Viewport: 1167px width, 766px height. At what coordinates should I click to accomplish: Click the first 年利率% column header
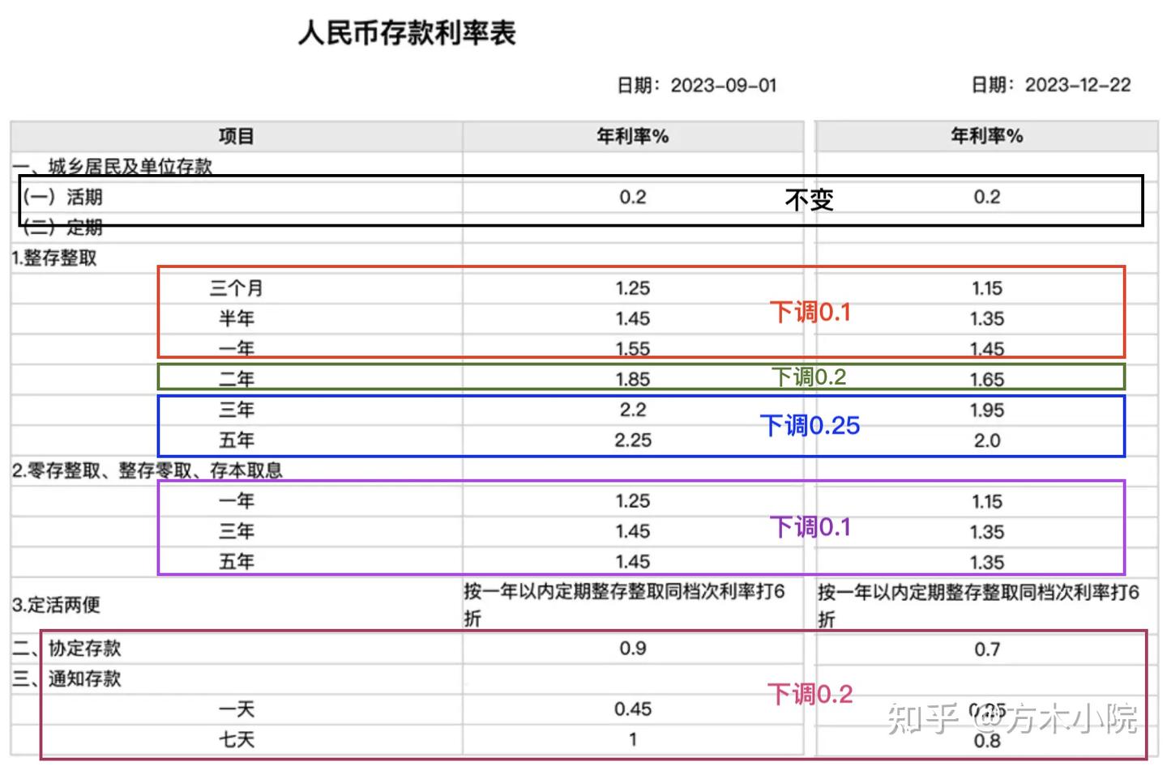(632, 136)
